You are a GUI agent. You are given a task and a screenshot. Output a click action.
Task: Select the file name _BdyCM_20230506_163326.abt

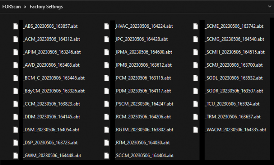click(x=54, y=91)
